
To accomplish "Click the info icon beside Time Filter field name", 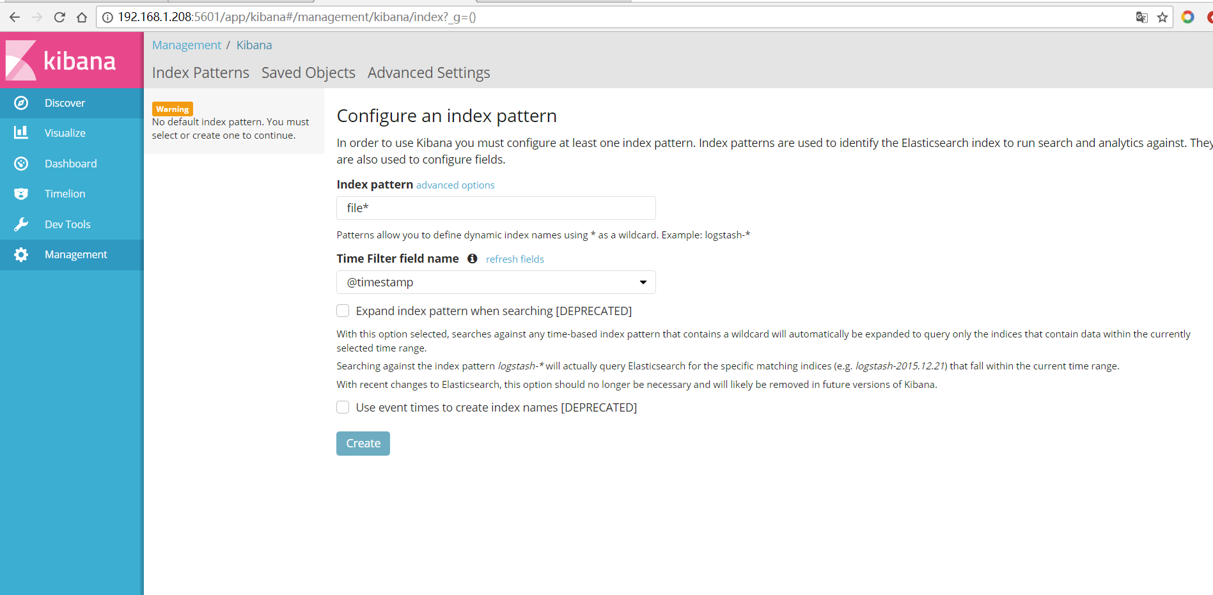I will (x=473, y=258).
